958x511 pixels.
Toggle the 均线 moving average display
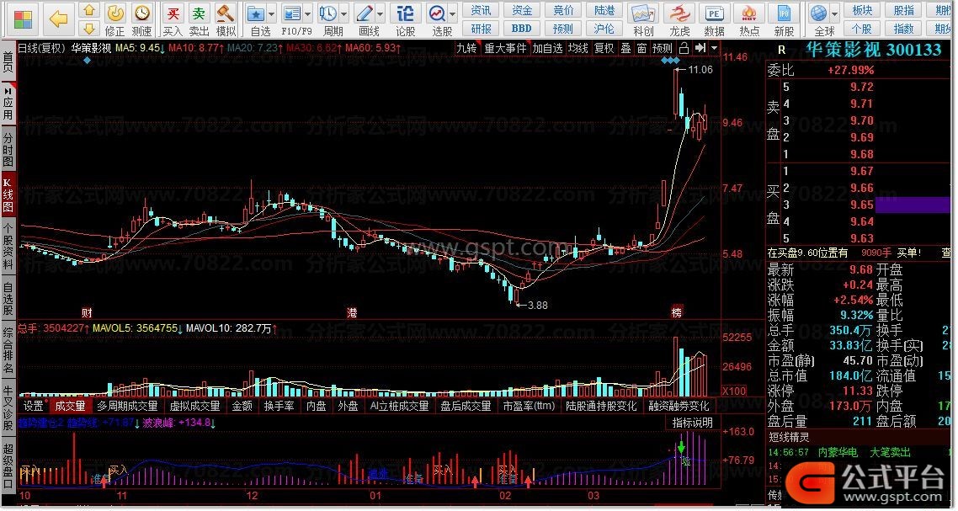click(x=578, y=48)
